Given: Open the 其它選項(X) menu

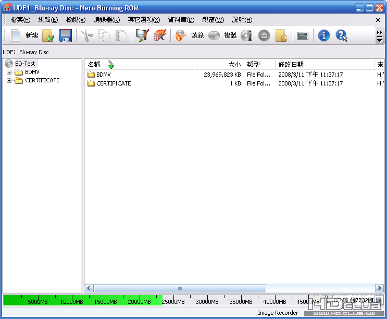Looking at the screenshot, I should 144,20.
